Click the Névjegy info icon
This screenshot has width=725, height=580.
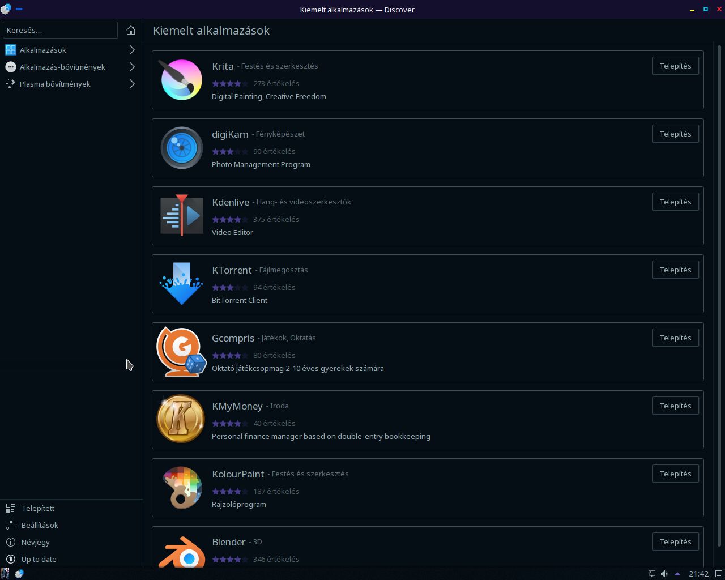pyautogui.click(x=10, y=542)
